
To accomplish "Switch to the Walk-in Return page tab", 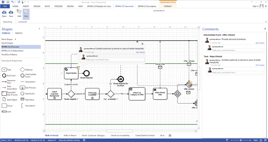I will coord(70,136).
